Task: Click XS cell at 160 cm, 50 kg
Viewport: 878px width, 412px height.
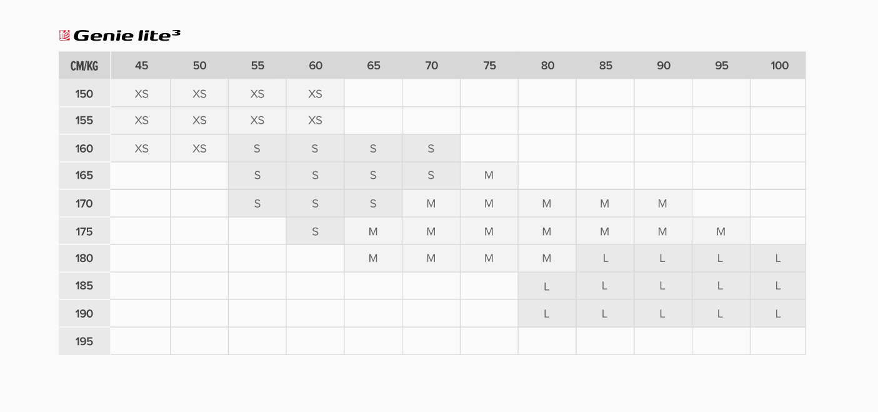Action: pyautogui.click(x=199, y=149)
